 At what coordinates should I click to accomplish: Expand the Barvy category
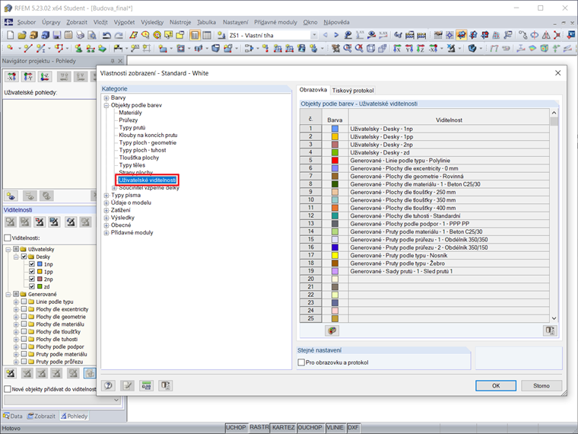click(x=106, y=97)
